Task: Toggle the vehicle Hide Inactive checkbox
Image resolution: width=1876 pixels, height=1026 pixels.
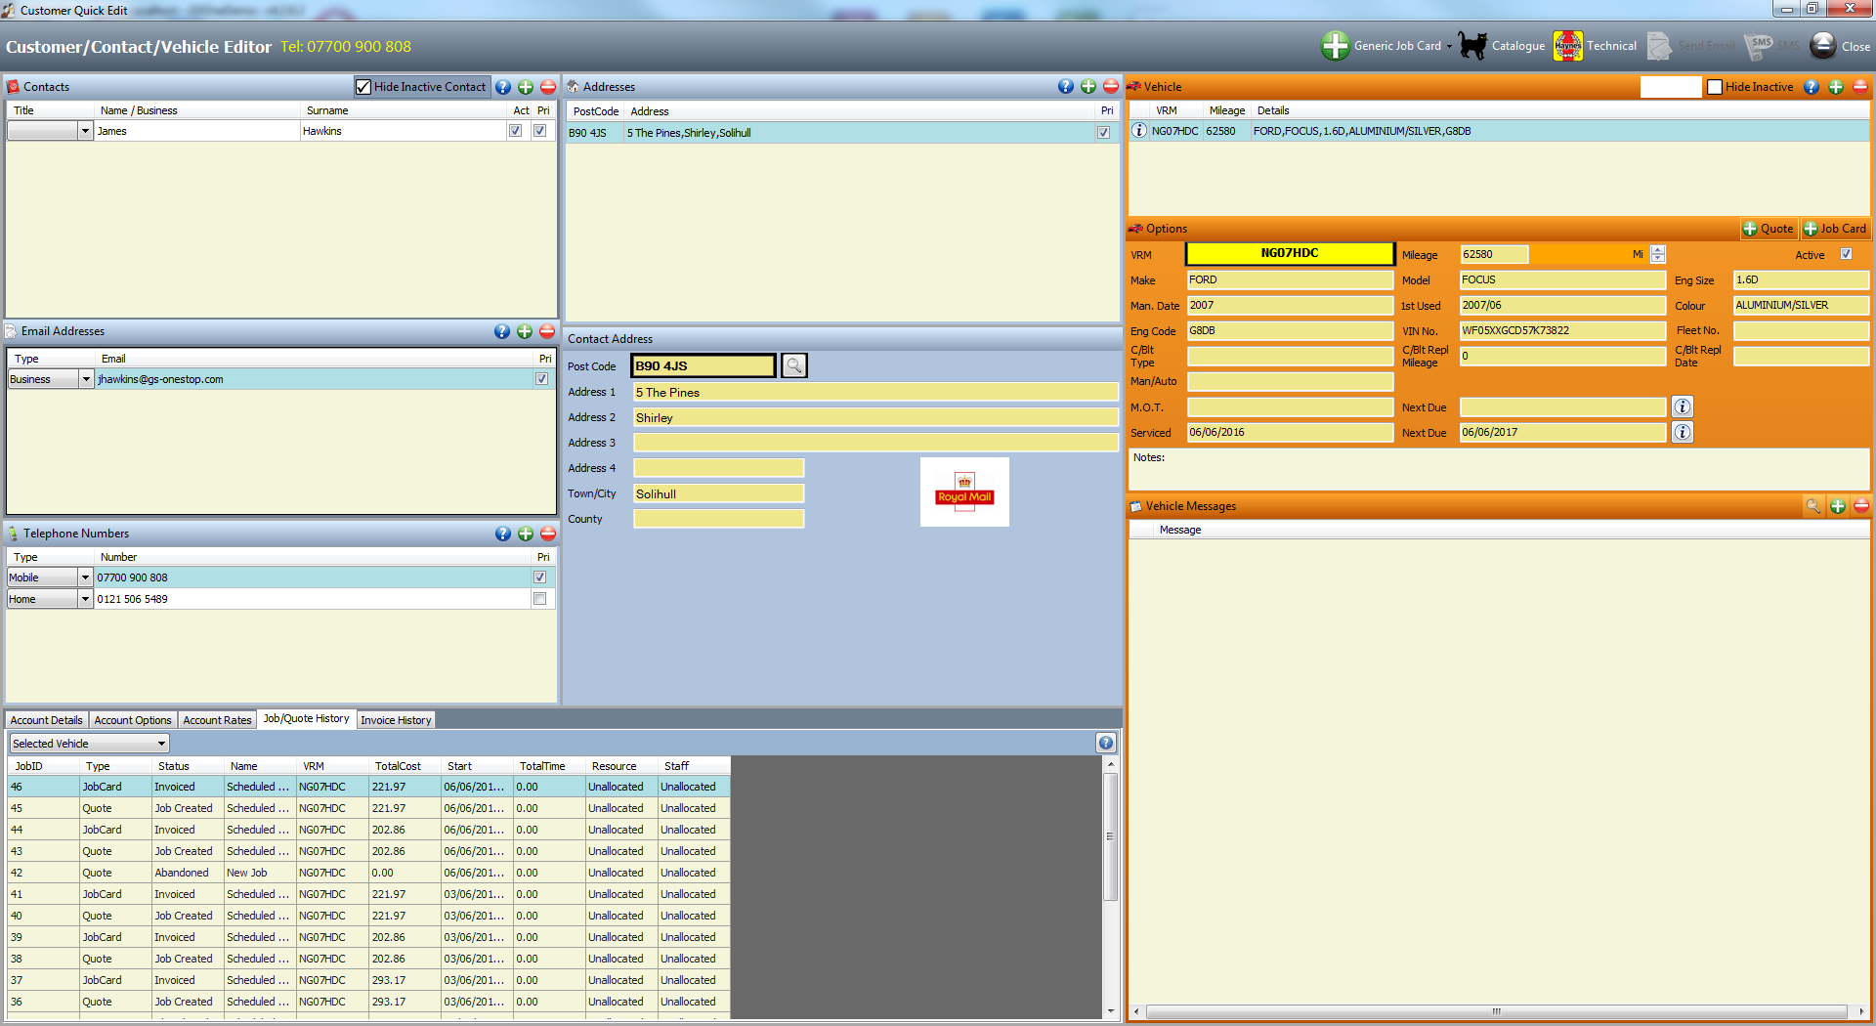Action: pos(1715,87)
